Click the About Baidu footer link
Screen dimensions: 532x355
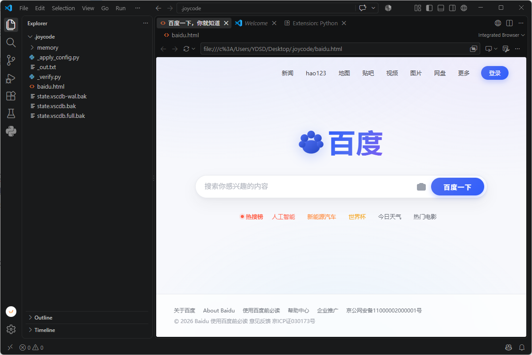[x=219, y=310]
